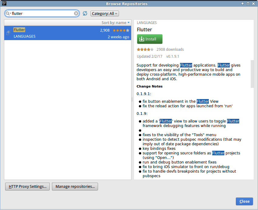Click the Flutter plugin icon in the results list
This screenshot has height=210, width=258.
coord(8,33)
